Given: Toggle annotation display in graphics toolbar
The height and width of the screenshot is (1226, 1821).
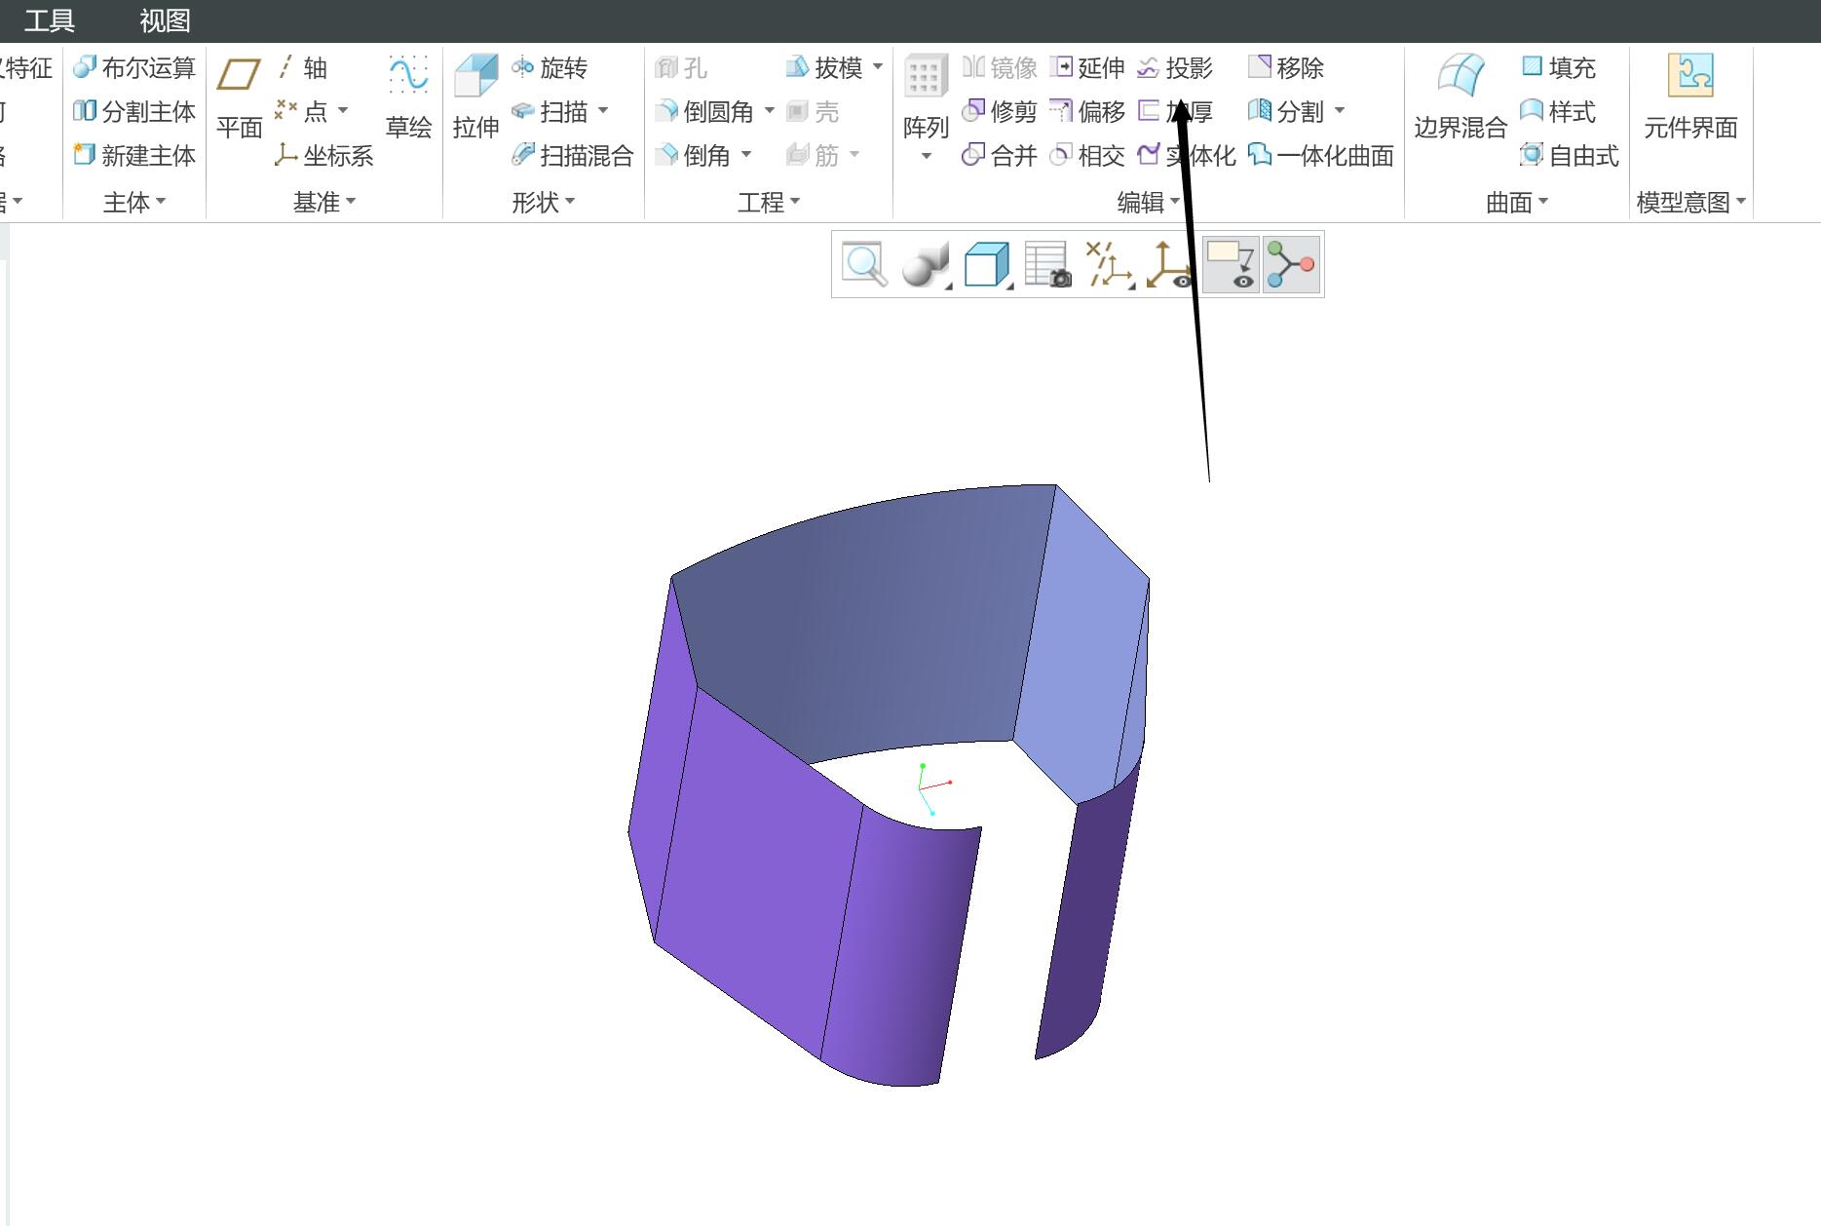Looking at the screenshot, I should (1231, 264).
